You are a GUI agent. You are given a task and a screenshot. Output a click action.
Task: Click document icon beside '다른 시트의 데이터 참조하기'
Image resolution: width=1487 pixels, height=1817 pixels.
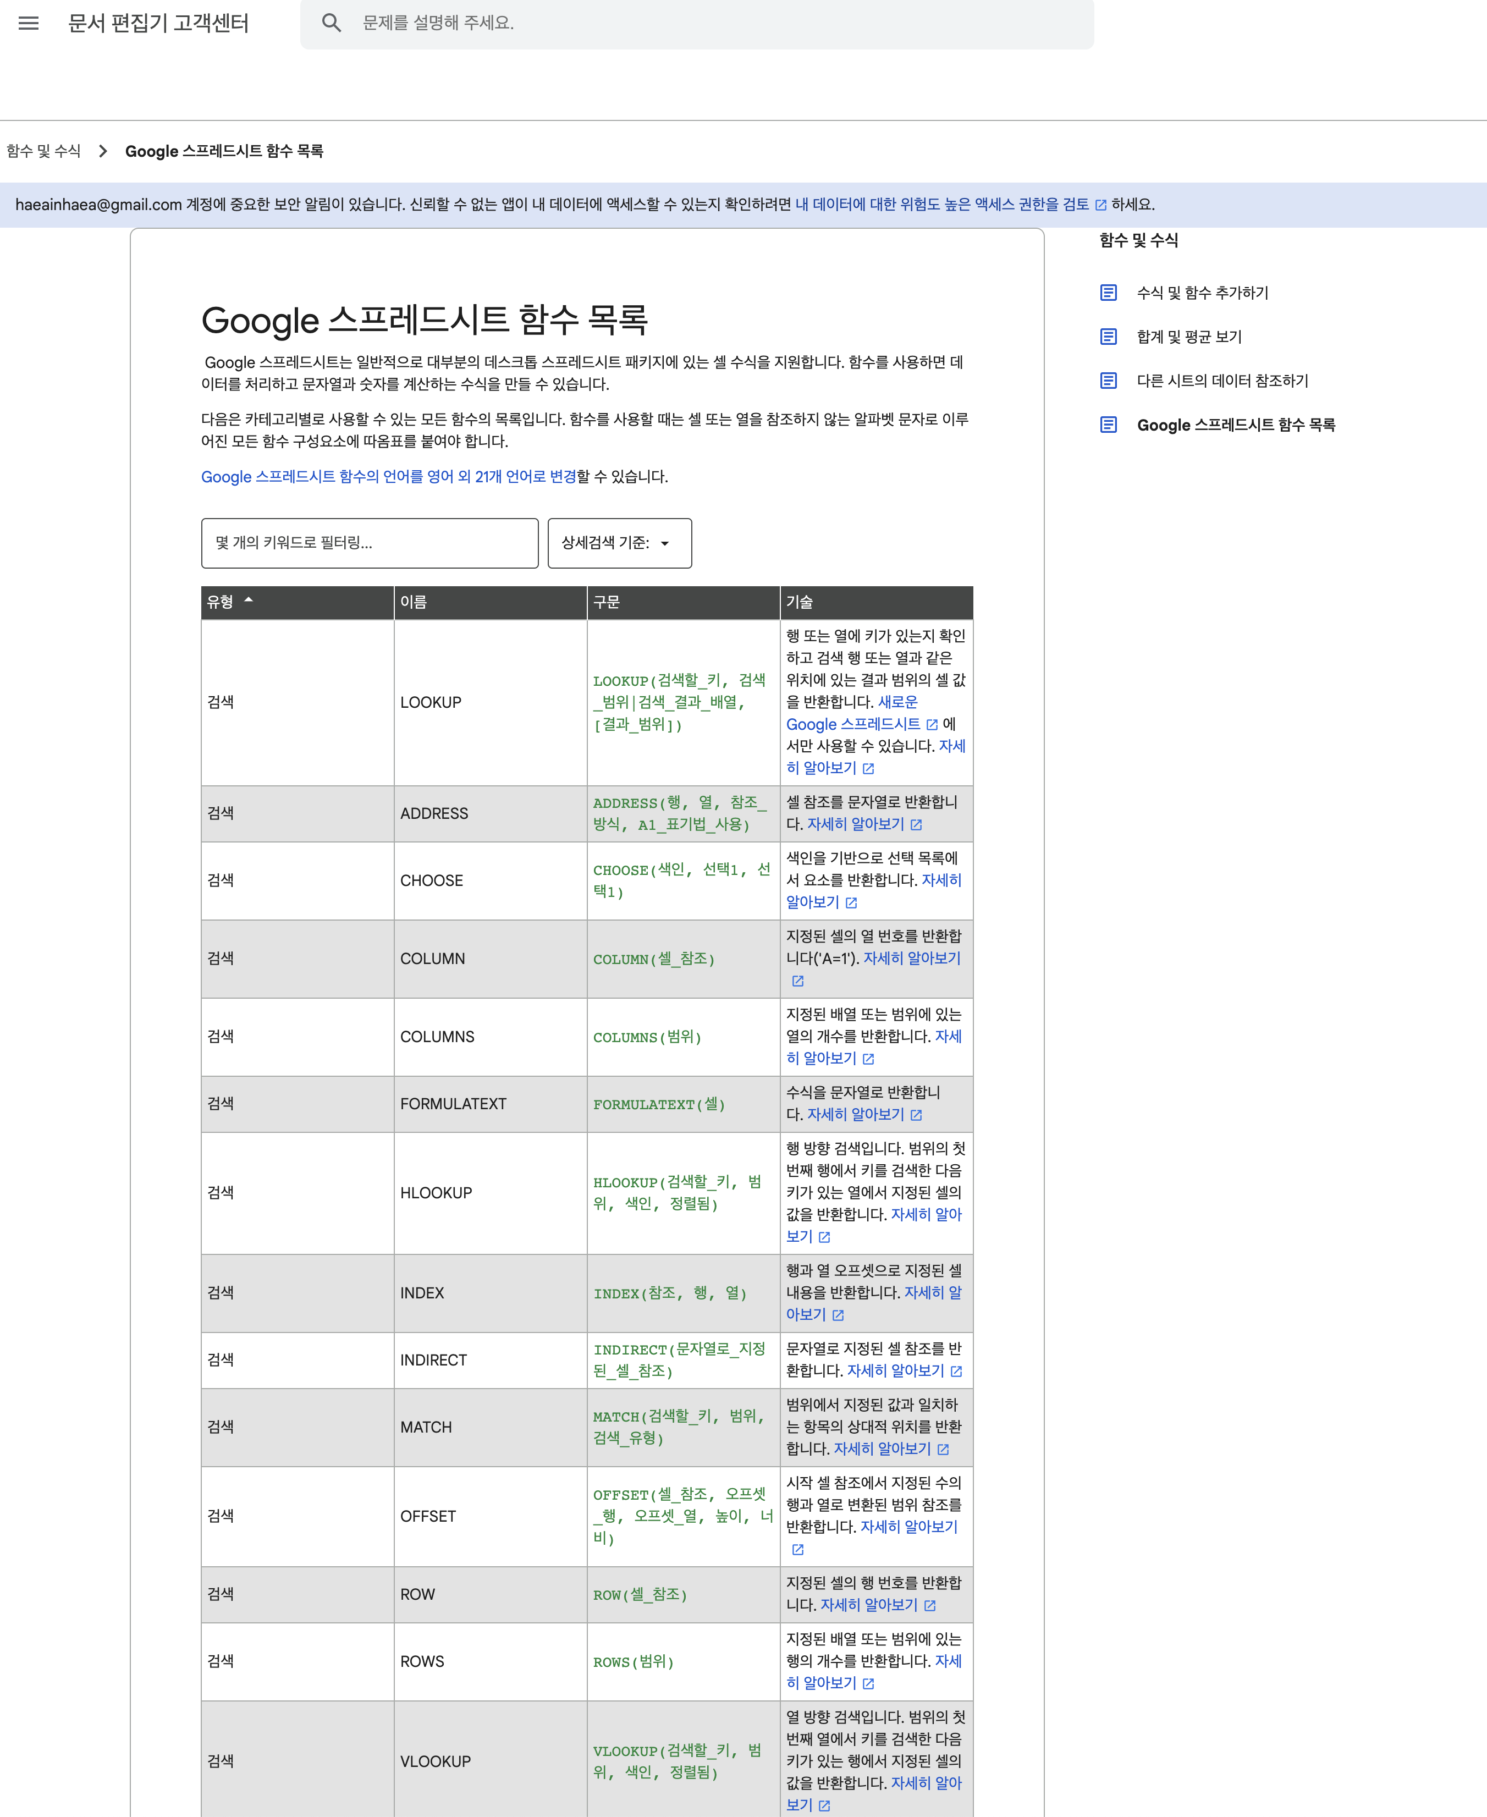click(1109, 381)
